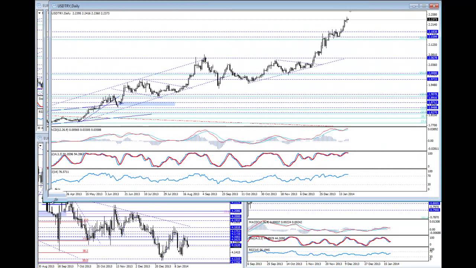Image resolution: width=476 pixels, height=268 pixels.
Task: Select the 1.8270 level price label
Action: point(432,112)
